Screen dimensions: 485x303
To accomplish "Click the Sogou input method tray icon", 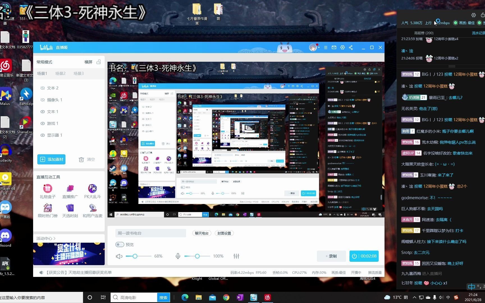I will point(456,297).
